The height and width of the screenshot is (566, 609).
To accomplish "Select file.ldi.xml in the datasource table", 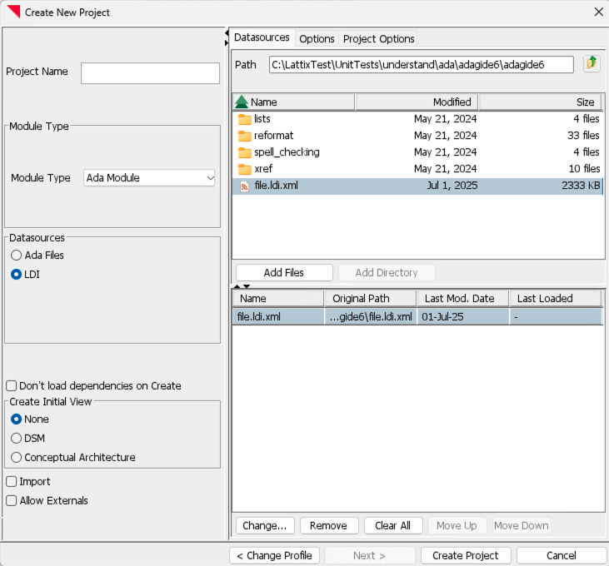I will (417, 317).
